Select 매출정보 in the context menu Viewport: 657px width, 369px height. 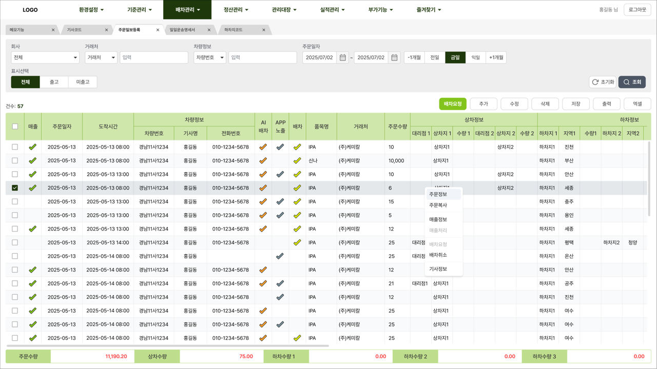pyautogui.click(x=443, y=219)
